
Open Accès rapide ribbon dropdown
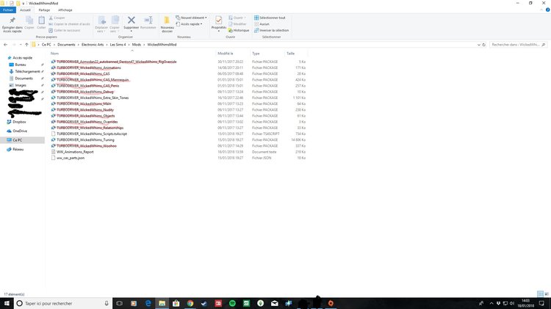189,24
